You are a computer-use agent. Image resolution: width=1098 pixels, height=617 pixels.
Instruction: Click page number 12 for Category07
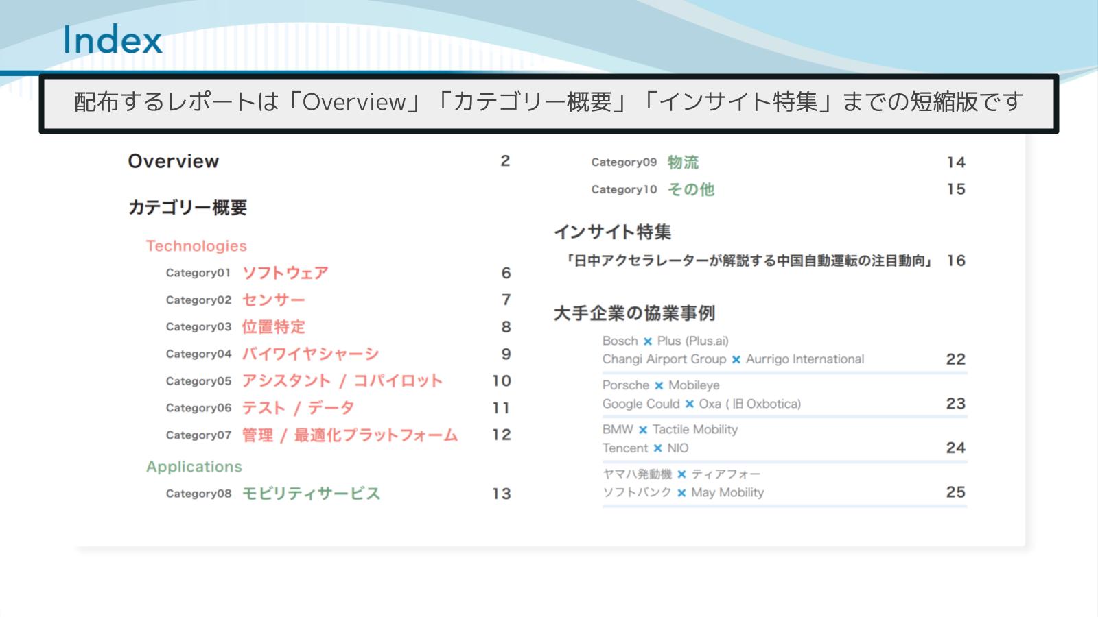coord(502,435)
